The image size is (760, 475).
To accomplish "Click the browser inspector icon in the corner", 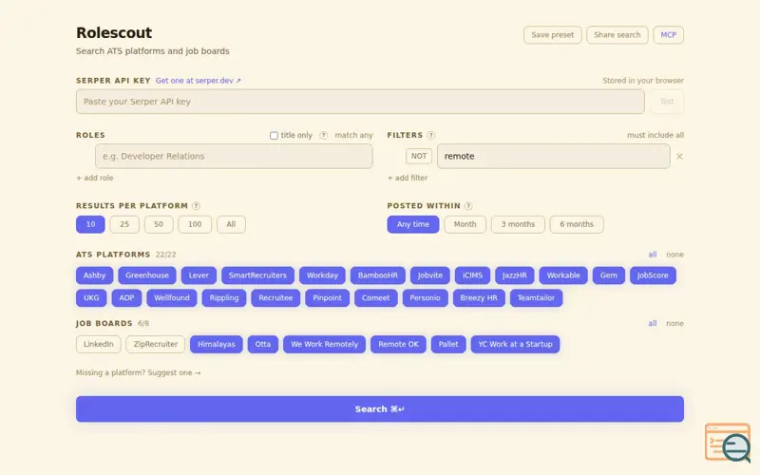I will (x=728, y=443).
